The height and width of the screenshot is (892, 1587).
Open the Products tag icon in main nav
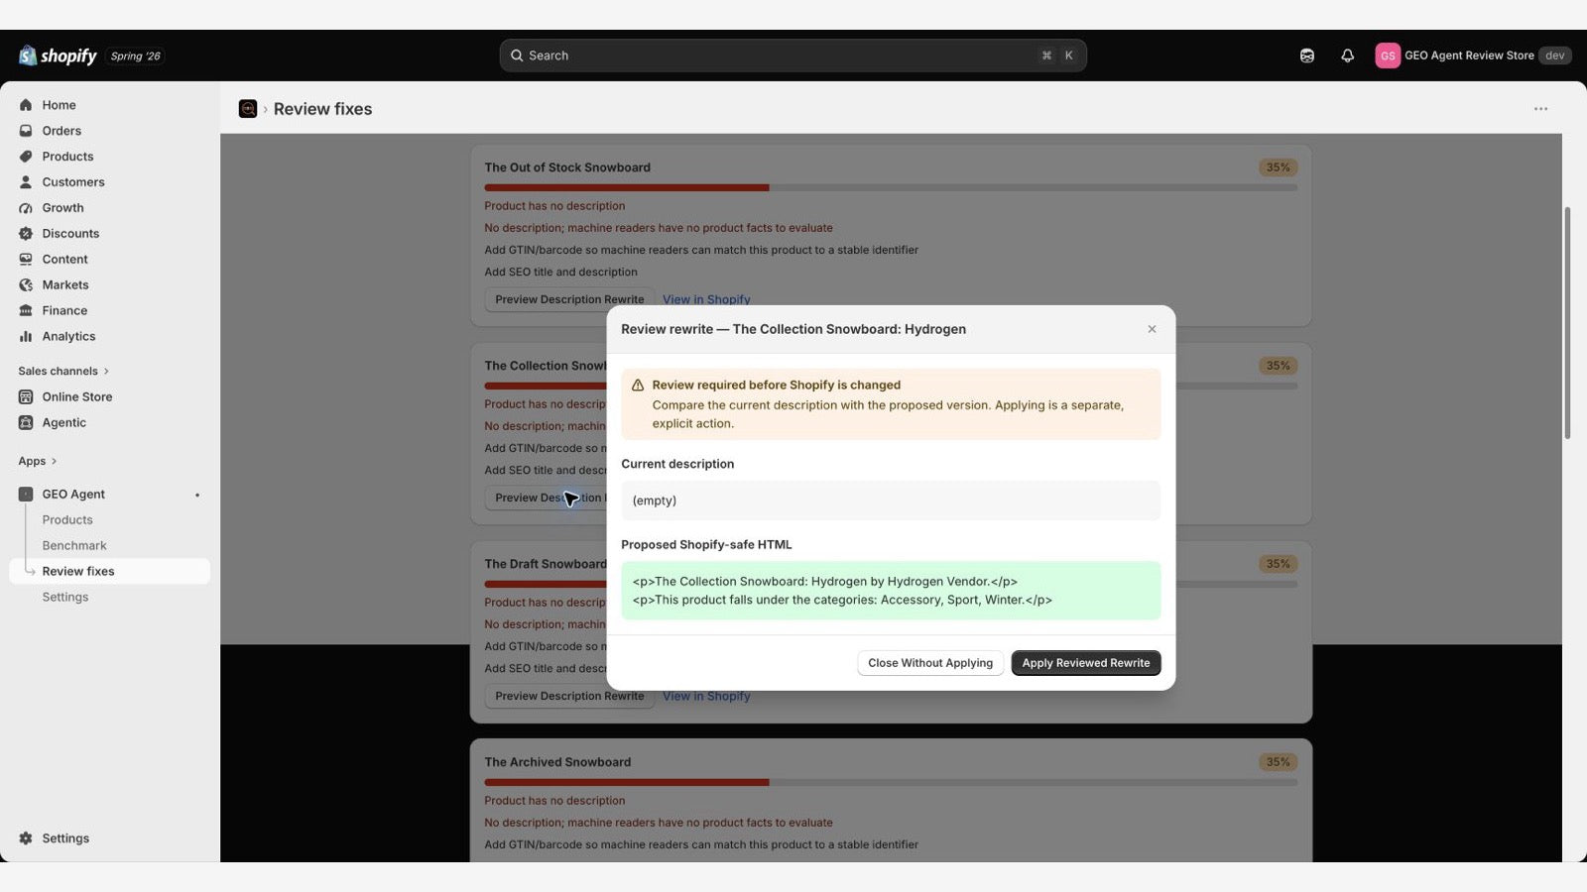26,157
